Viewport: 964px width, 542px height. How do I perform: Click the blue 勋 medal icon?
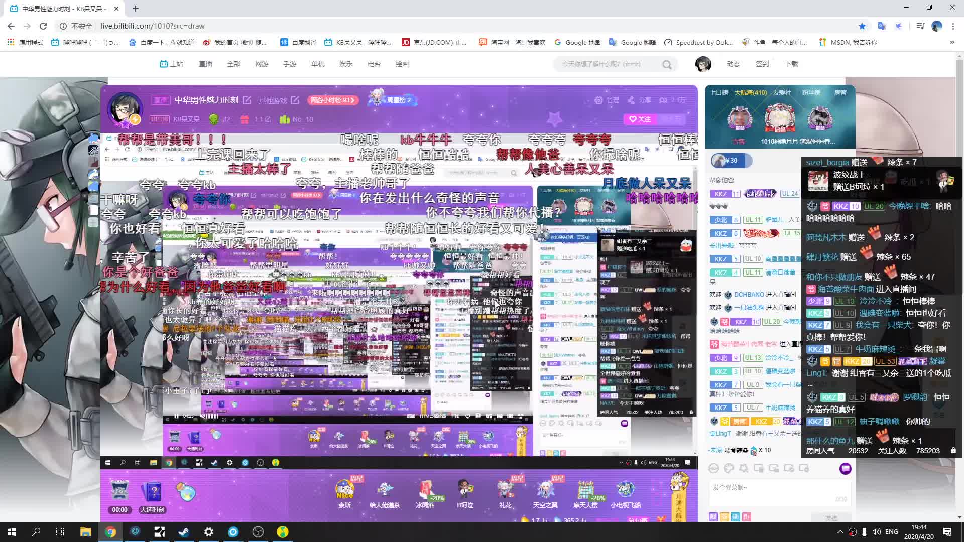735,516
